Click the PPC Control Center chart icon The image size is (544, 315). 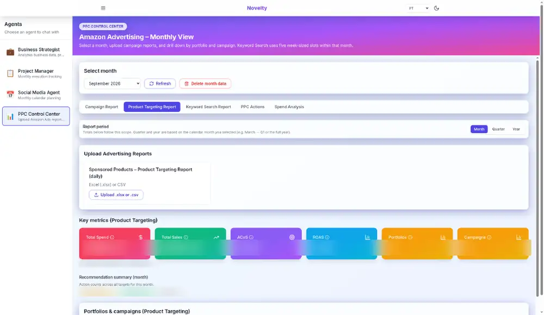pos(10,116)
